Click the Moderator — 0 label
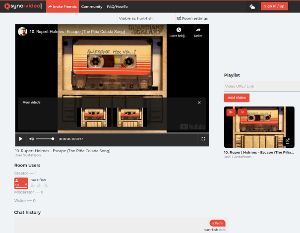The image size is (300, 233). [x=29, y=192]
